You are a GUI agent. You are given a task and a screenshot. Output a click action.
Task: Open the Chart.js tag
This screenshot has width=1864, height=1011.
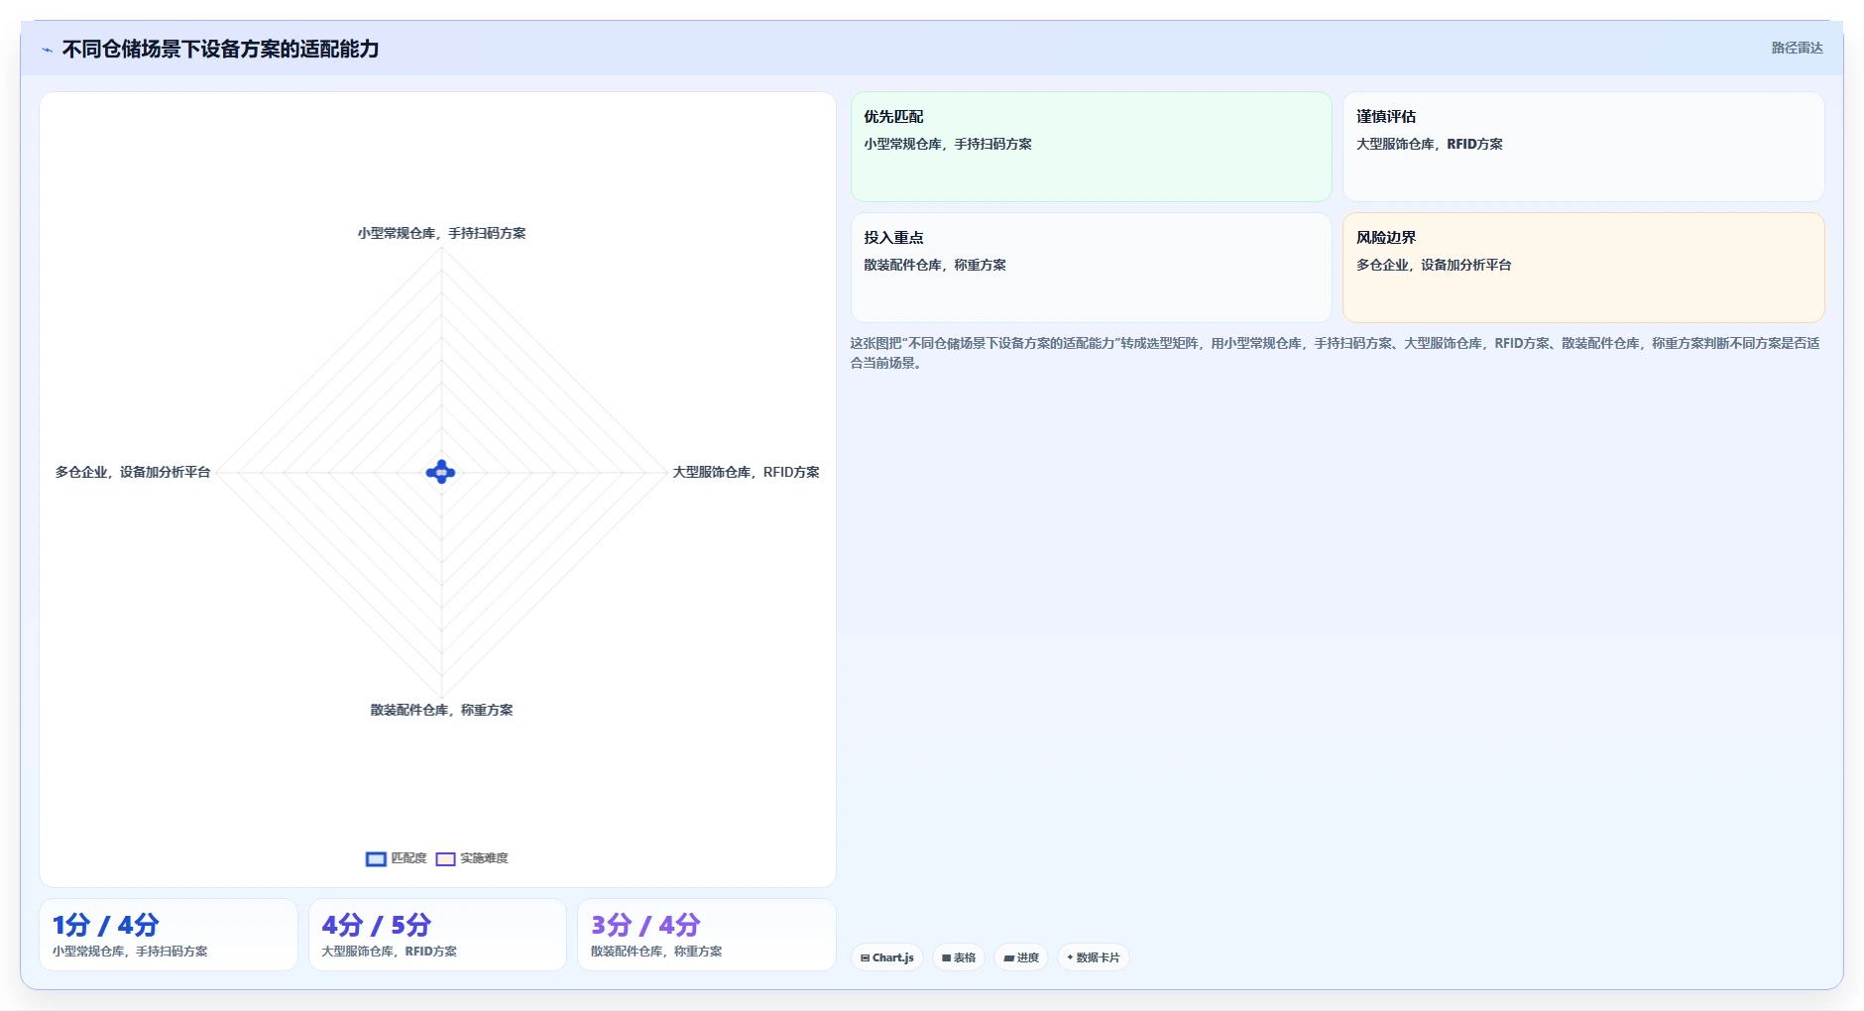point(887,957)
